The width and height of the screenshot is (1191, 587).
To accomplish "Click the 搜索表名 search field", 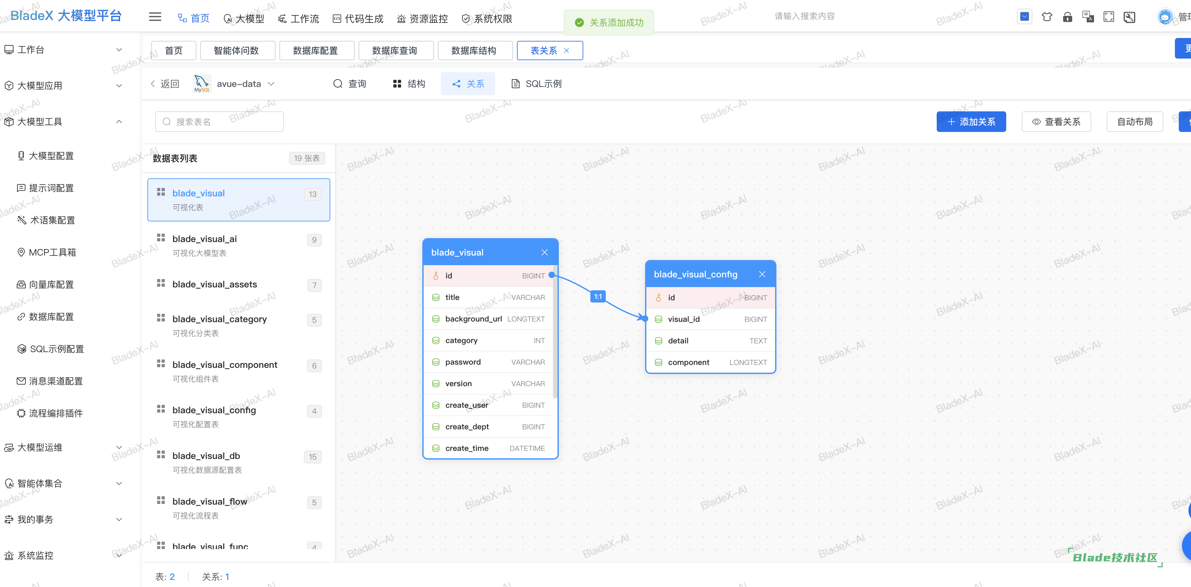I will tap(220, 122).
